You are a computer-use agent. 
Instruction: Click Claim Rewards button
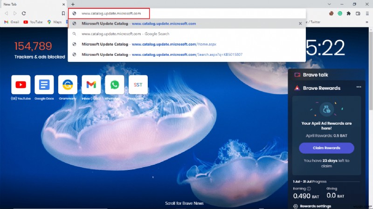pos(326,148)
